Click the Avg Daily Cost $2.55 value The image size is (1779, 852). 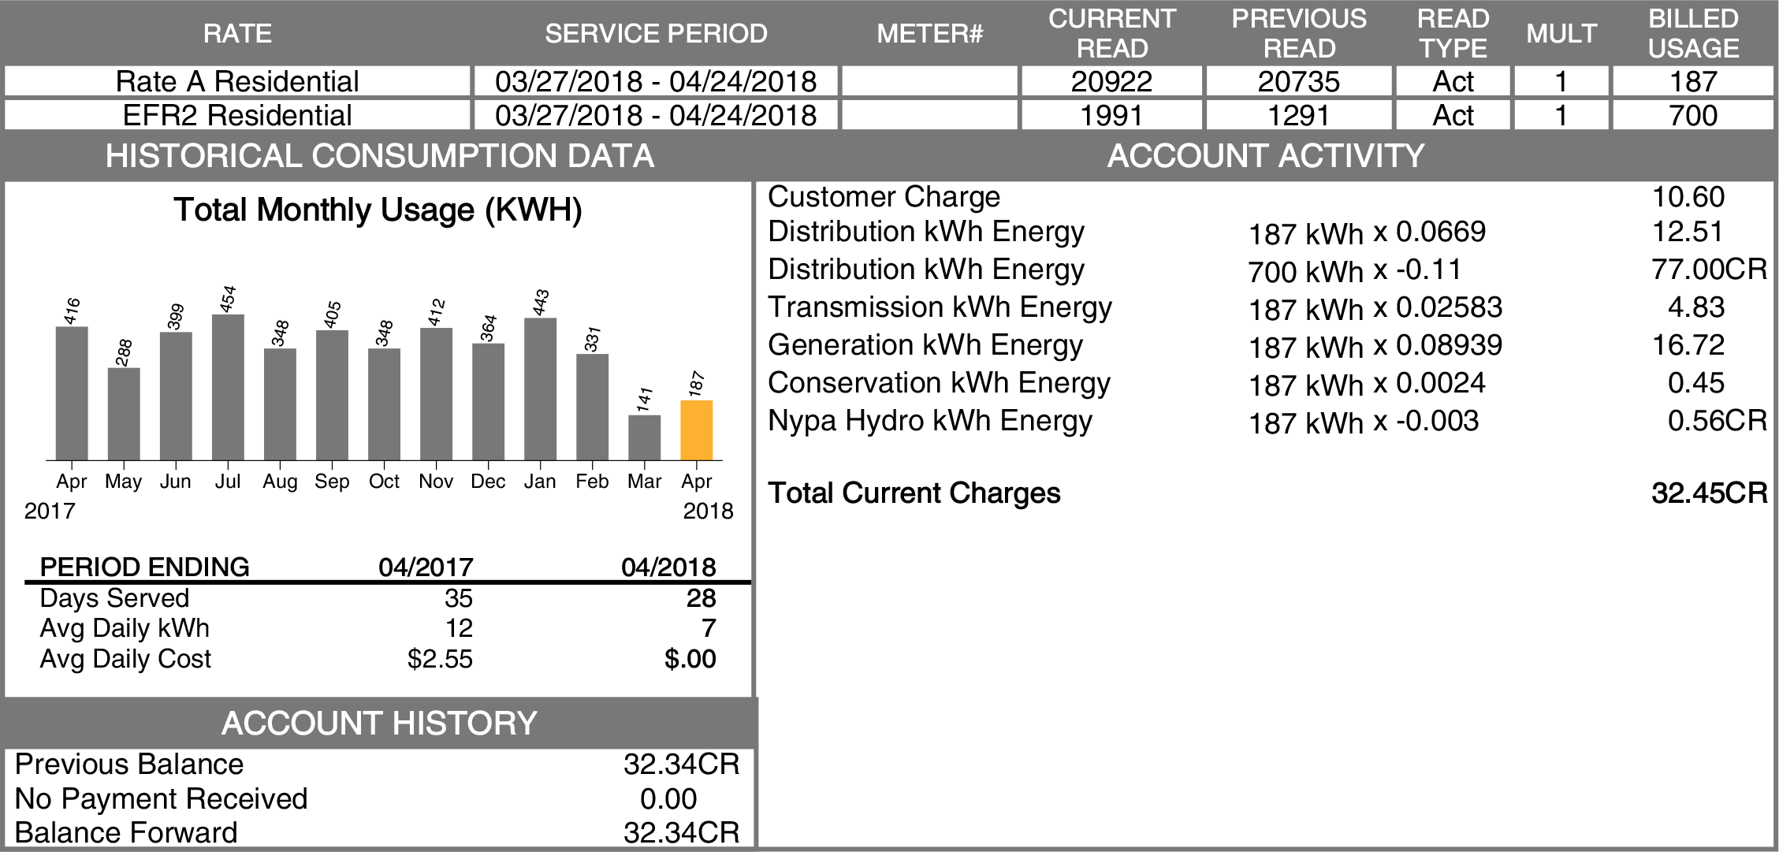click(x=440, y=659)
